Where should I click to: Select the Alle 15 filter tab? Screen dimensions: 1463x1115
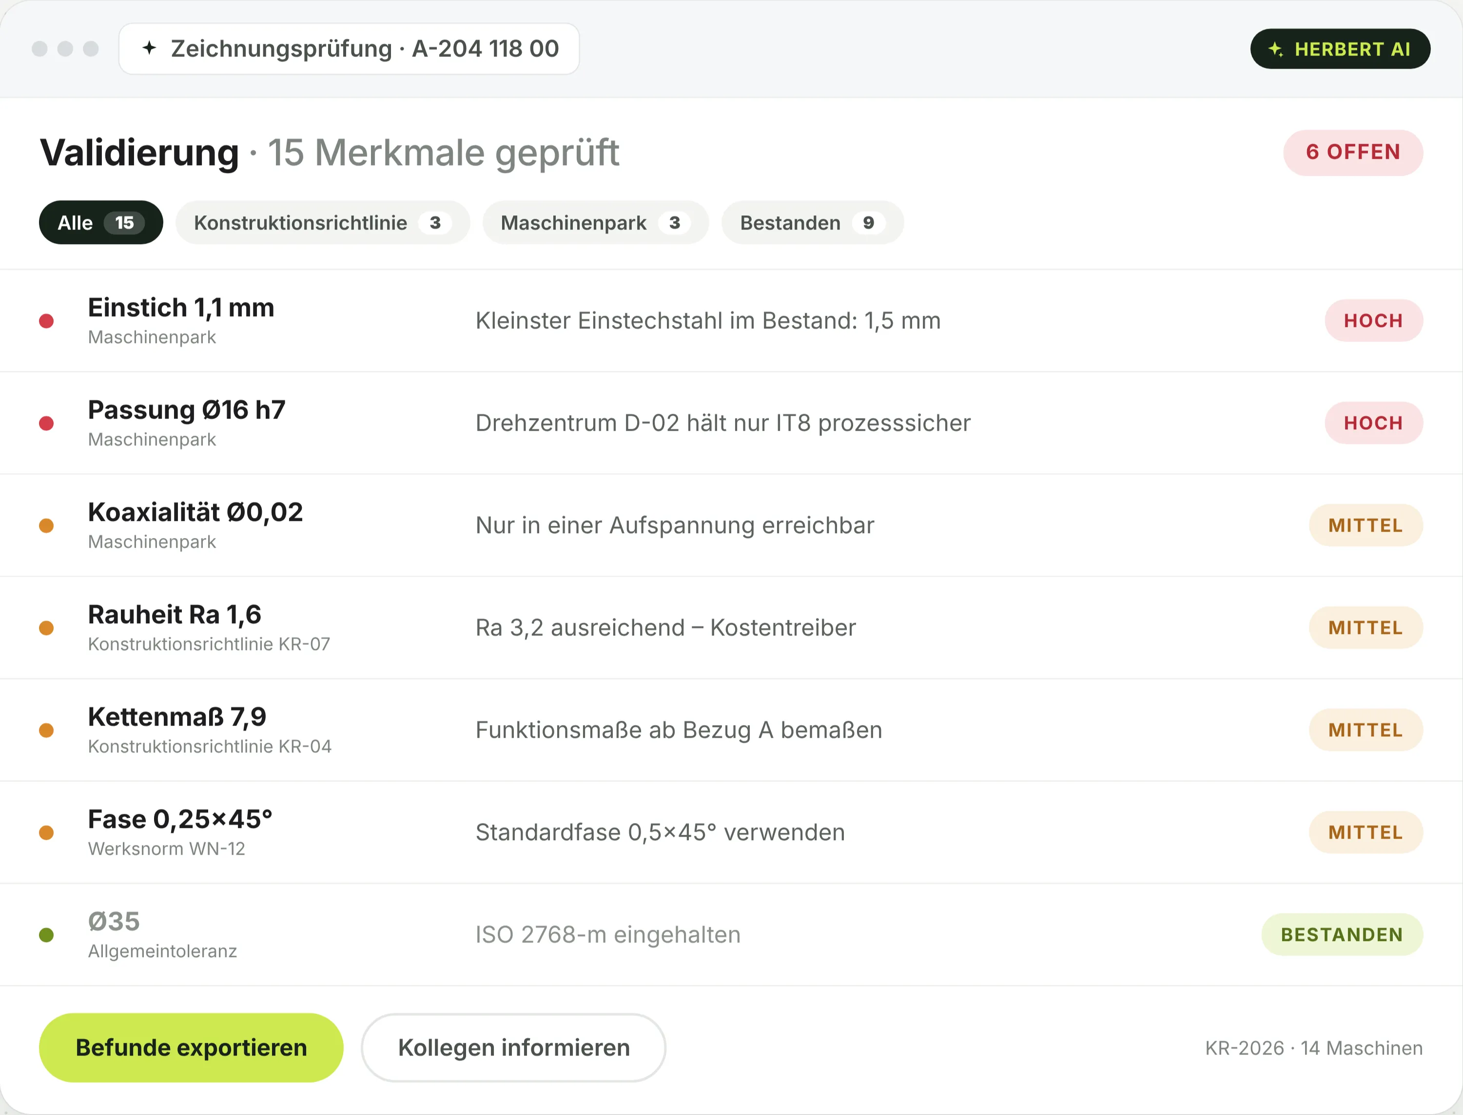(x=101, y=222)
